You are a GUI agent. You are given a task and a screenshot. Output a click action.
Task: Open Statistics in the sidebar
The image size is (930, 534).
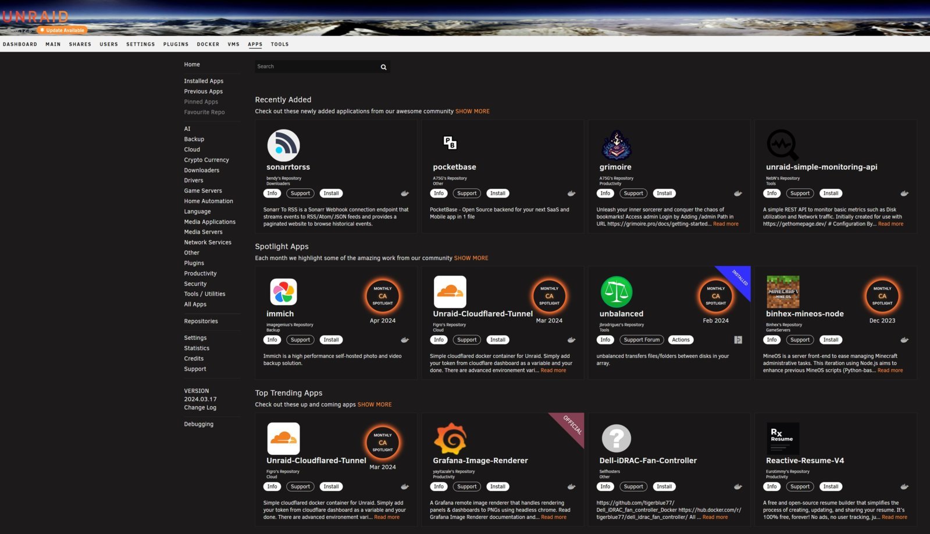pyautogui.click(x=197, y=348)
